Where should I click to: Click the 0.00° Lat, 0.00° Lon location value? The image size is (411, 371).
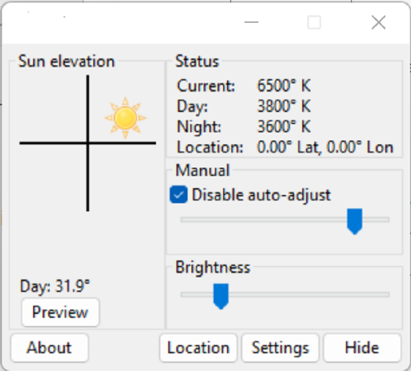coord(325,147)
